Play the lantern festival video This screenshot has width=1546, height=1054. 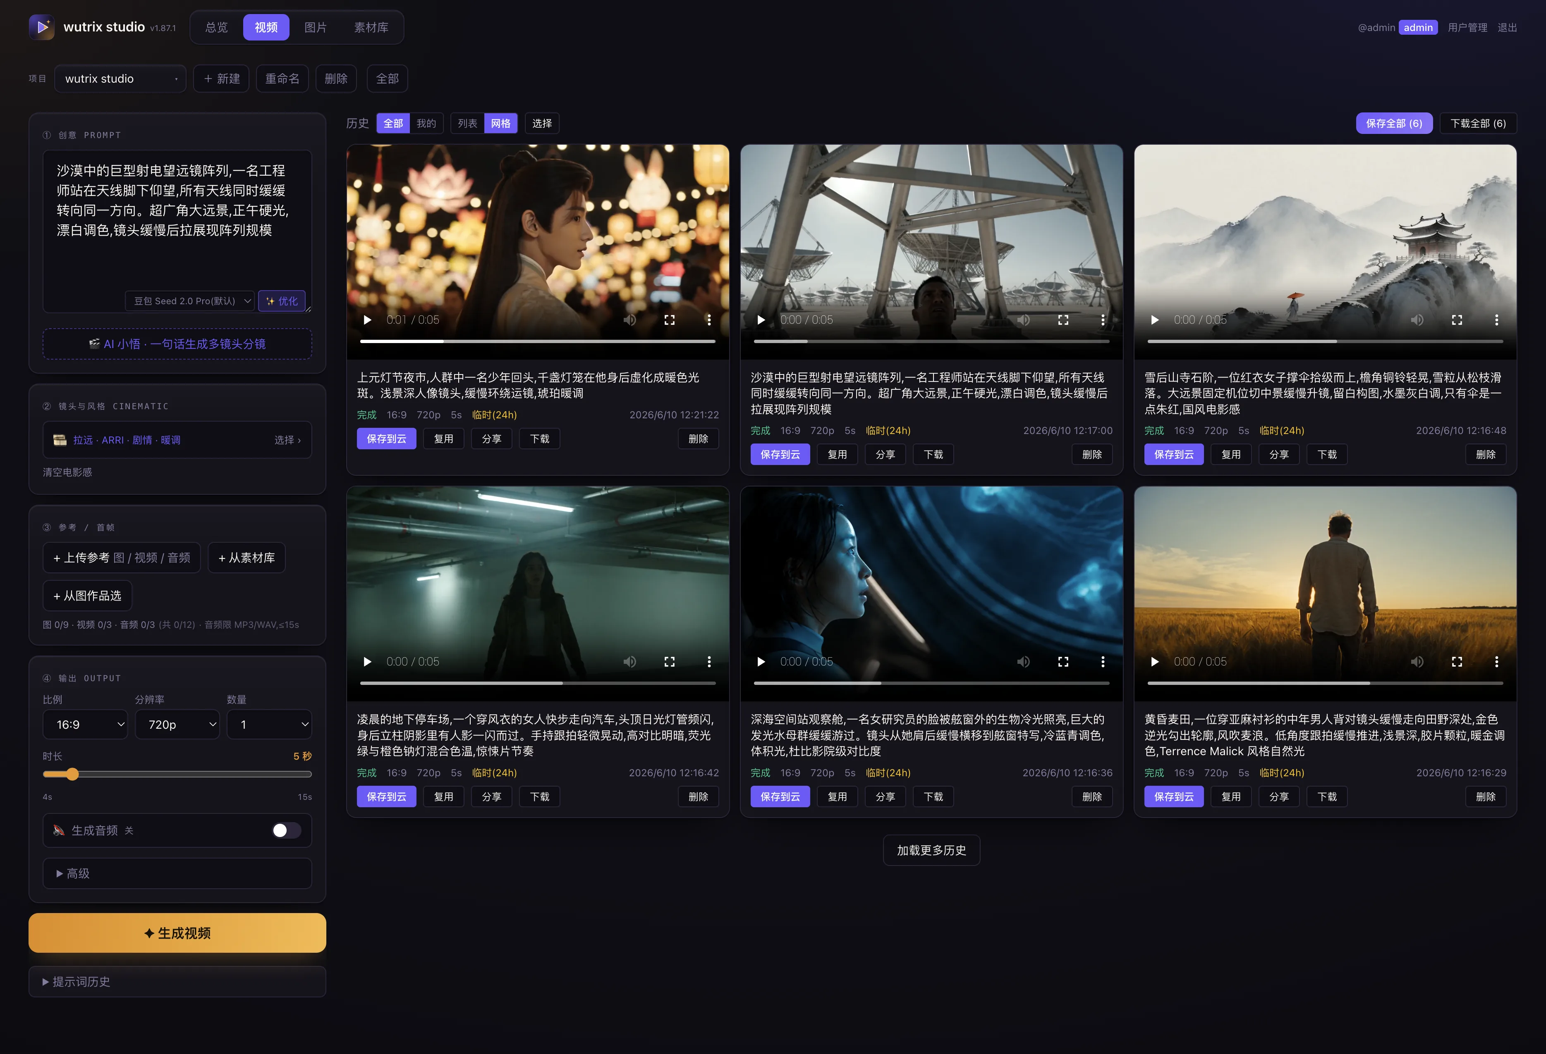click(x=367, y=320)
